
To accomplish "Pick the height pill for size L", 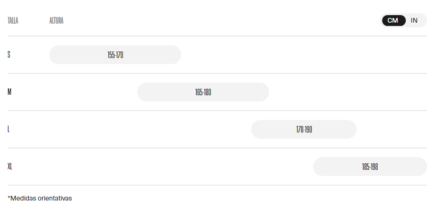I will 304,129.
